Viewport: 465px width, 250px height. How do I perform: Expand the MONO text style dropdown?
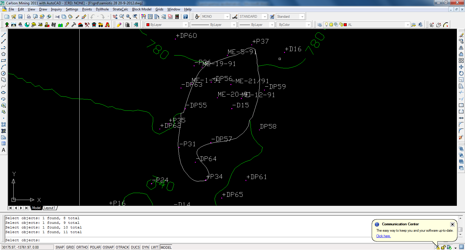pos(227,17)
